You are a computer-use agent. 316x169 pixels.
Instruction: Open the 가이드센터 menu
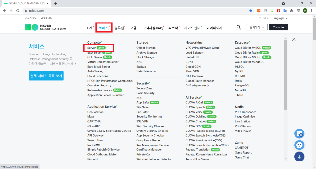tap(192, 28)
